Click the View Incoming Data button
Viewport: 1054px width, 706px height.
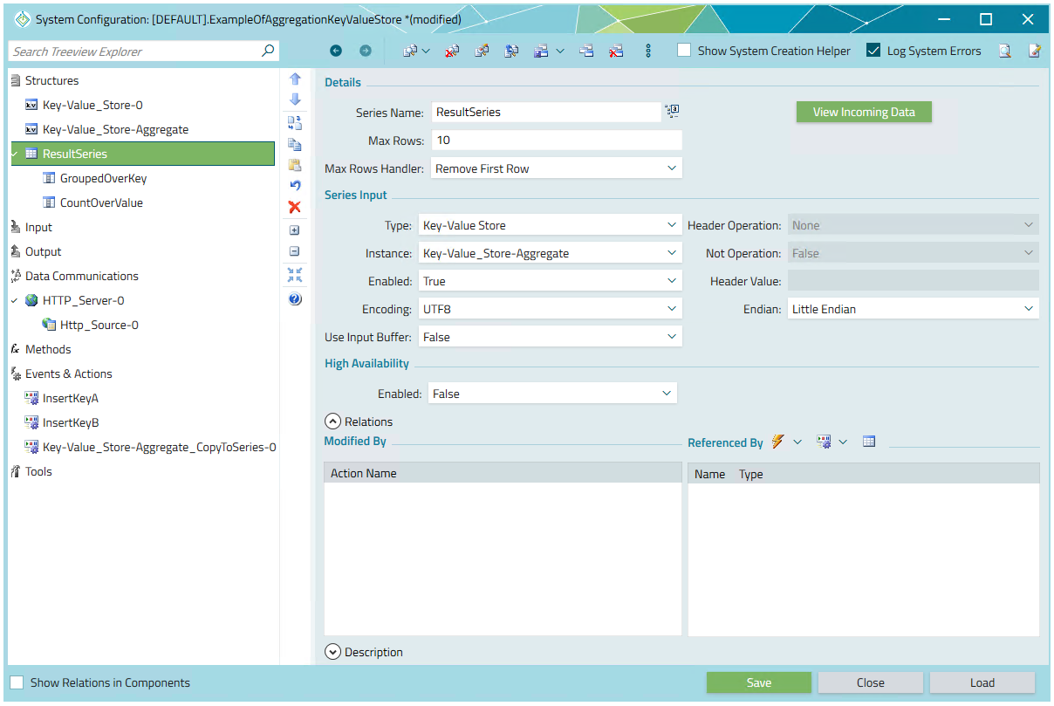pyautogui.click(x=864, y=112)
